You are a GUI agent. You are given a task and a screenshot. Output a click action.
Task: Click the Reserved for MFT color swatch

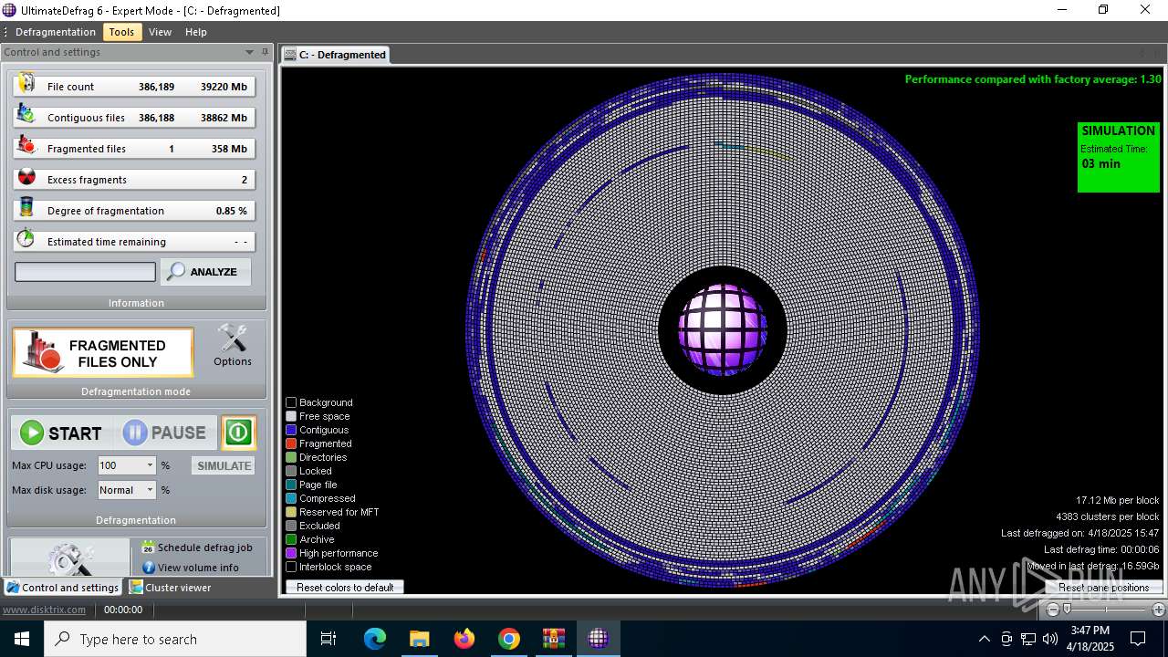pyautogui.click(x=291, y=512)
